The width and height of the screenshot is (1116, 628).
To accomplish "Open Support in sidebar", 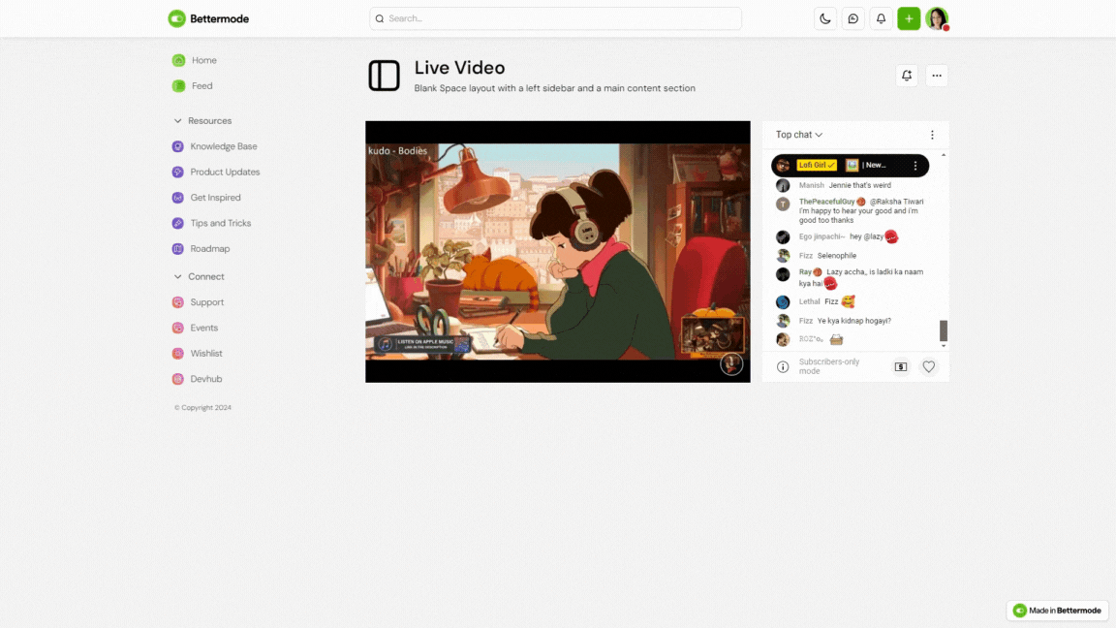I will point(207,302).
